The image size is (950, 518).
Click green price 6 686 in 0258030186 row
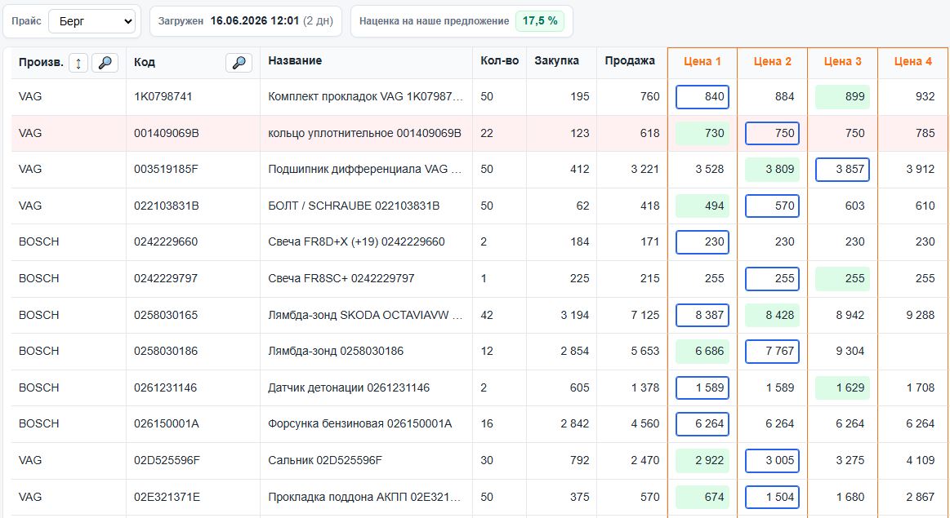point(702,351)
